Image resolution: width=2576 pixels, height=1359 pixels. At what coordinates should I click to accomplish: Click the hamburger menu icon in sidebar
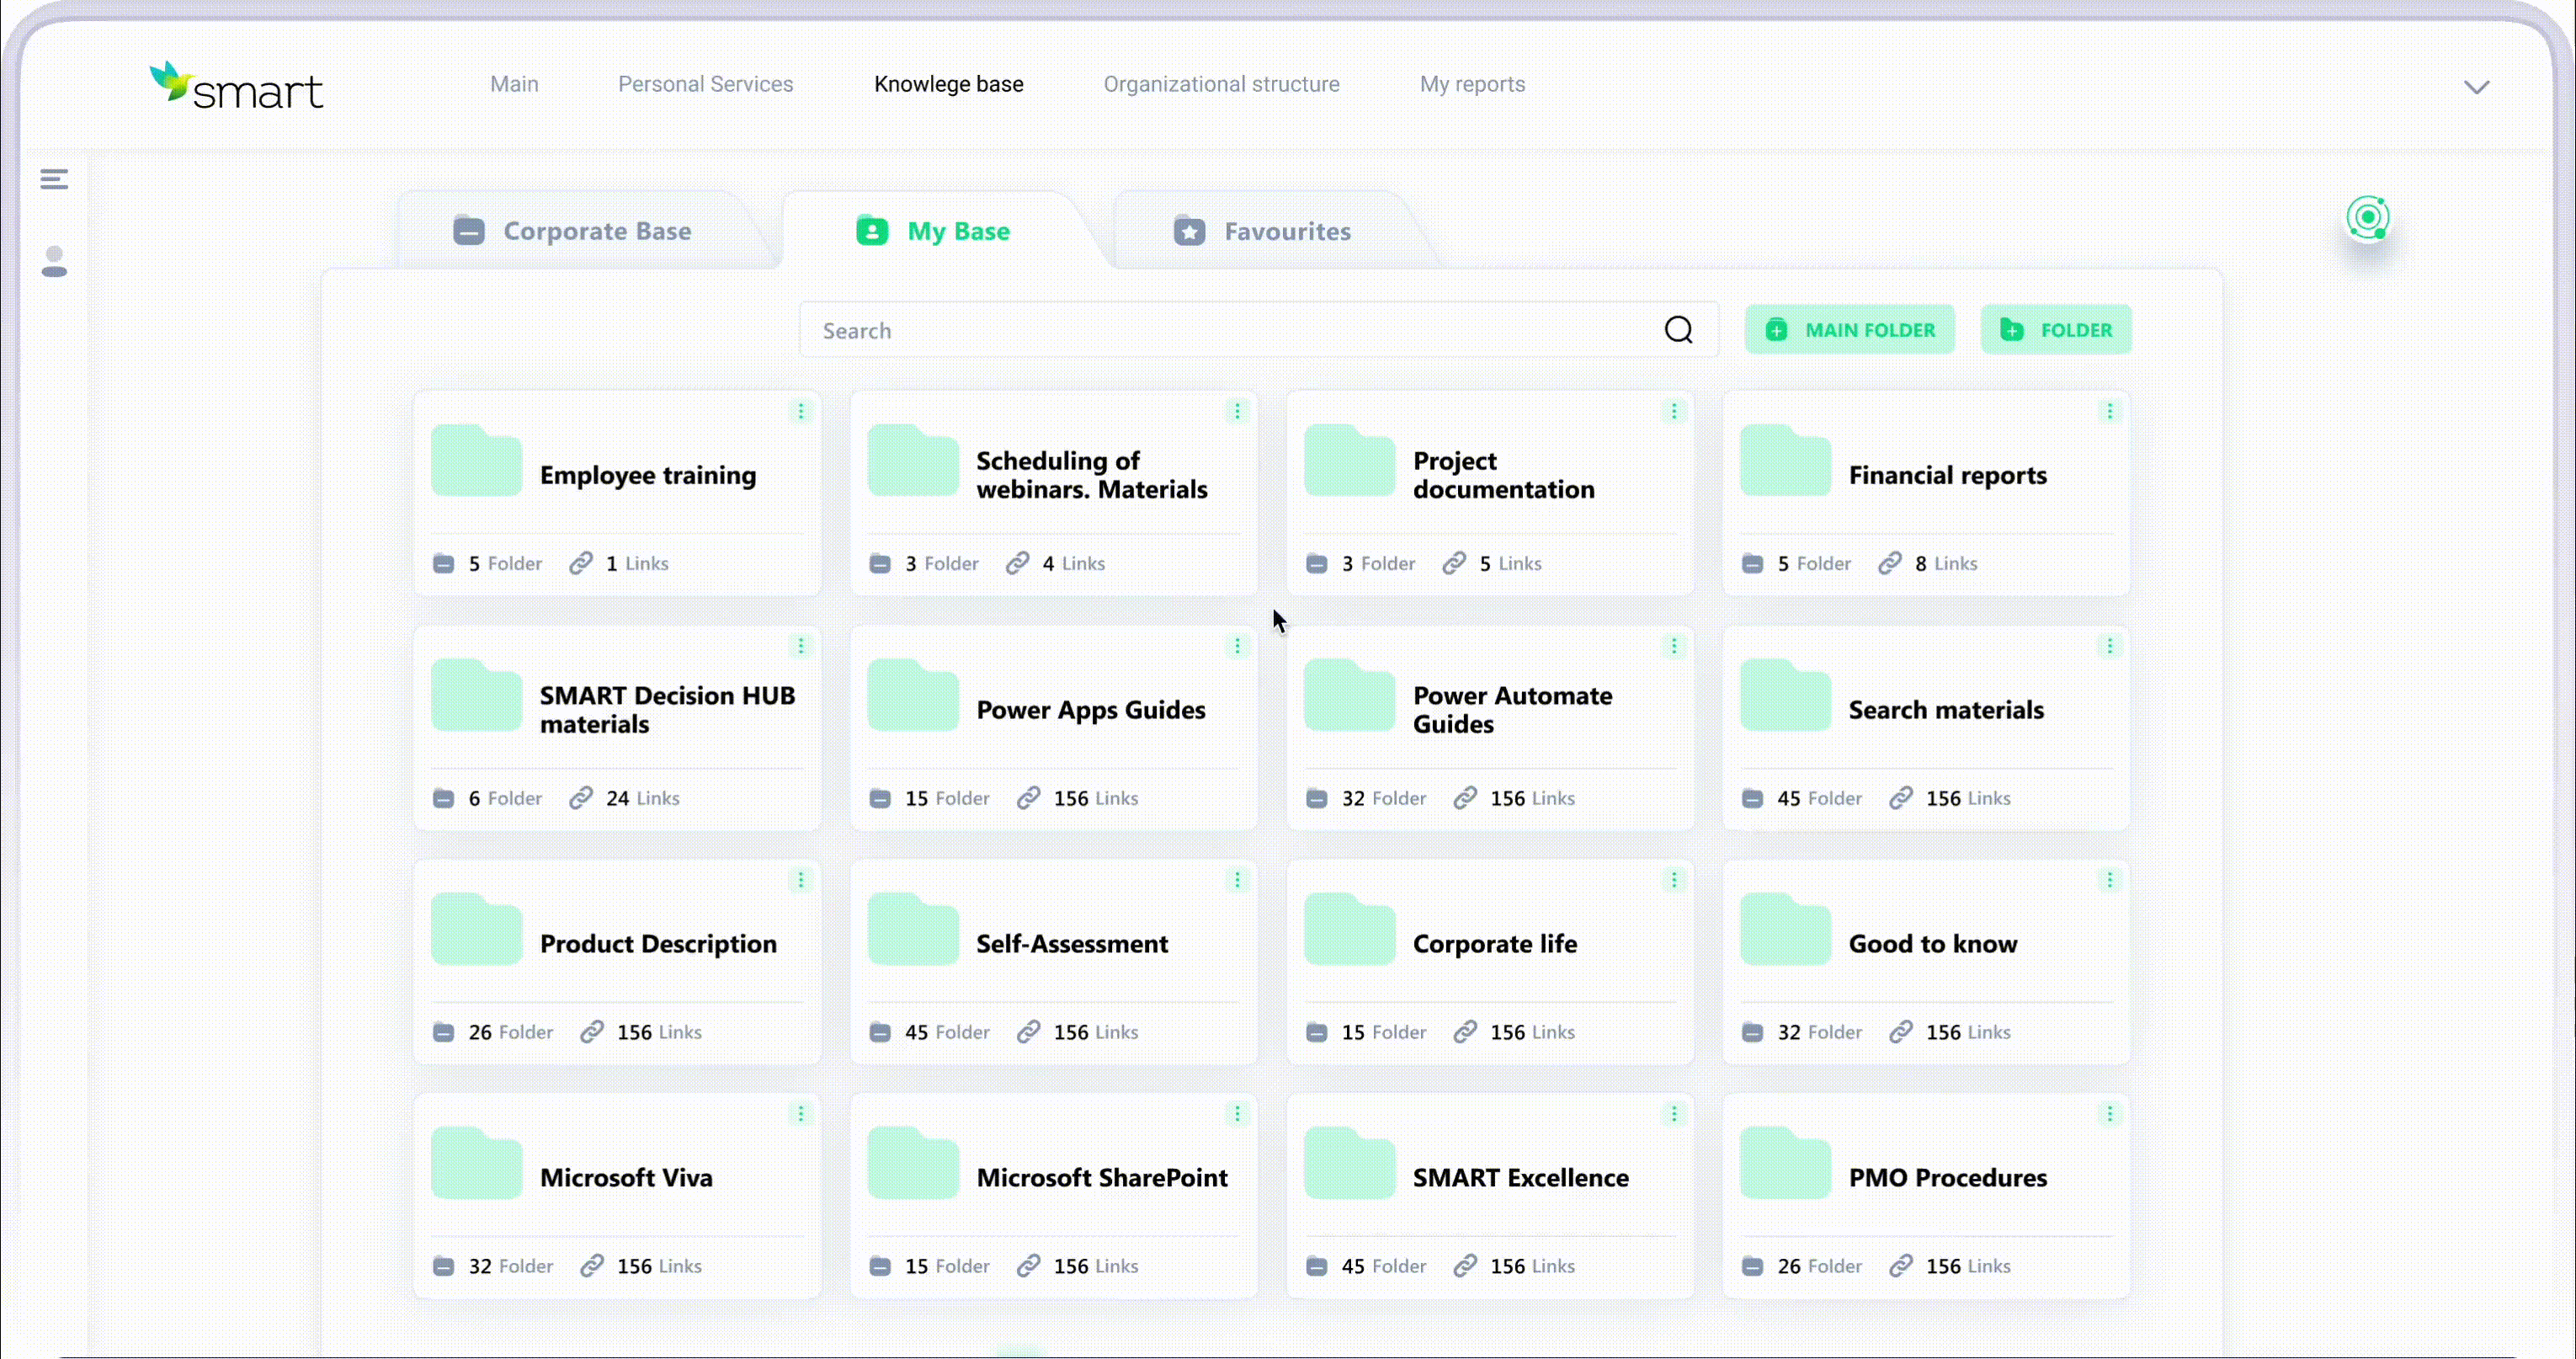54,179
